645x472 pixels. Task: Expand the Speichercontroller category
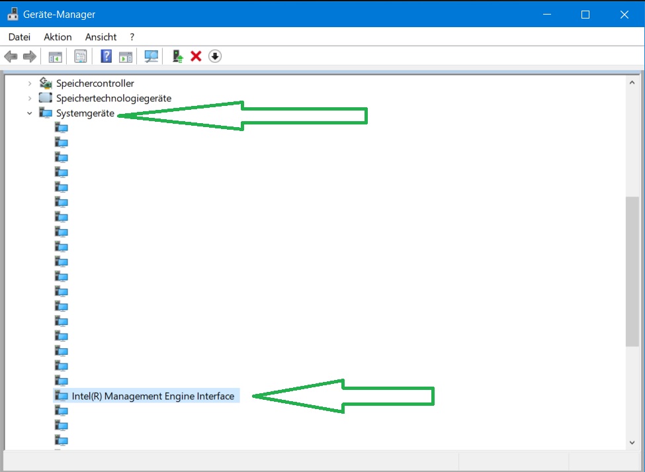30,83
